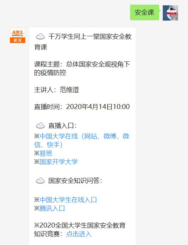Click the sender's profile picture
The image size is (188, 245).
[170, 13]
